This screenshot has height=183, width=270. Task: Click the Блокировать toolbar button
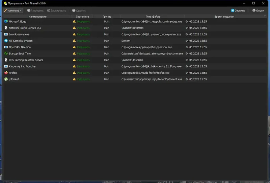(x=57, y=10)
